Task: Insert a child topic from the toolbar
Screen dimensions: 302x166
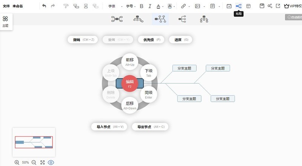Action: (76, 6)
